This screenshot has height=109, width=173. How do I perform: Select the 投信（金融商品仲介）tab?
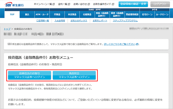[102, 14]
